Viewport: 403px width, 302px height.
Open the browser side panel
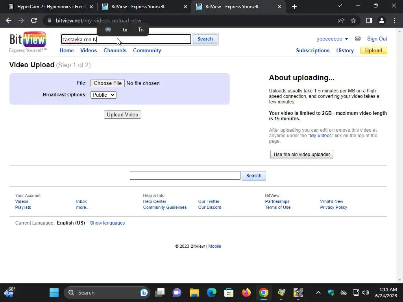click(369, 20)
